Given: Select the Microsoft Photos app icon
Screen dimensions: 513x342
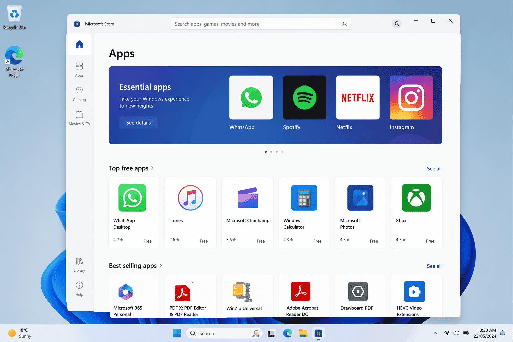Looking at the screenshot, I should point(360,198).
